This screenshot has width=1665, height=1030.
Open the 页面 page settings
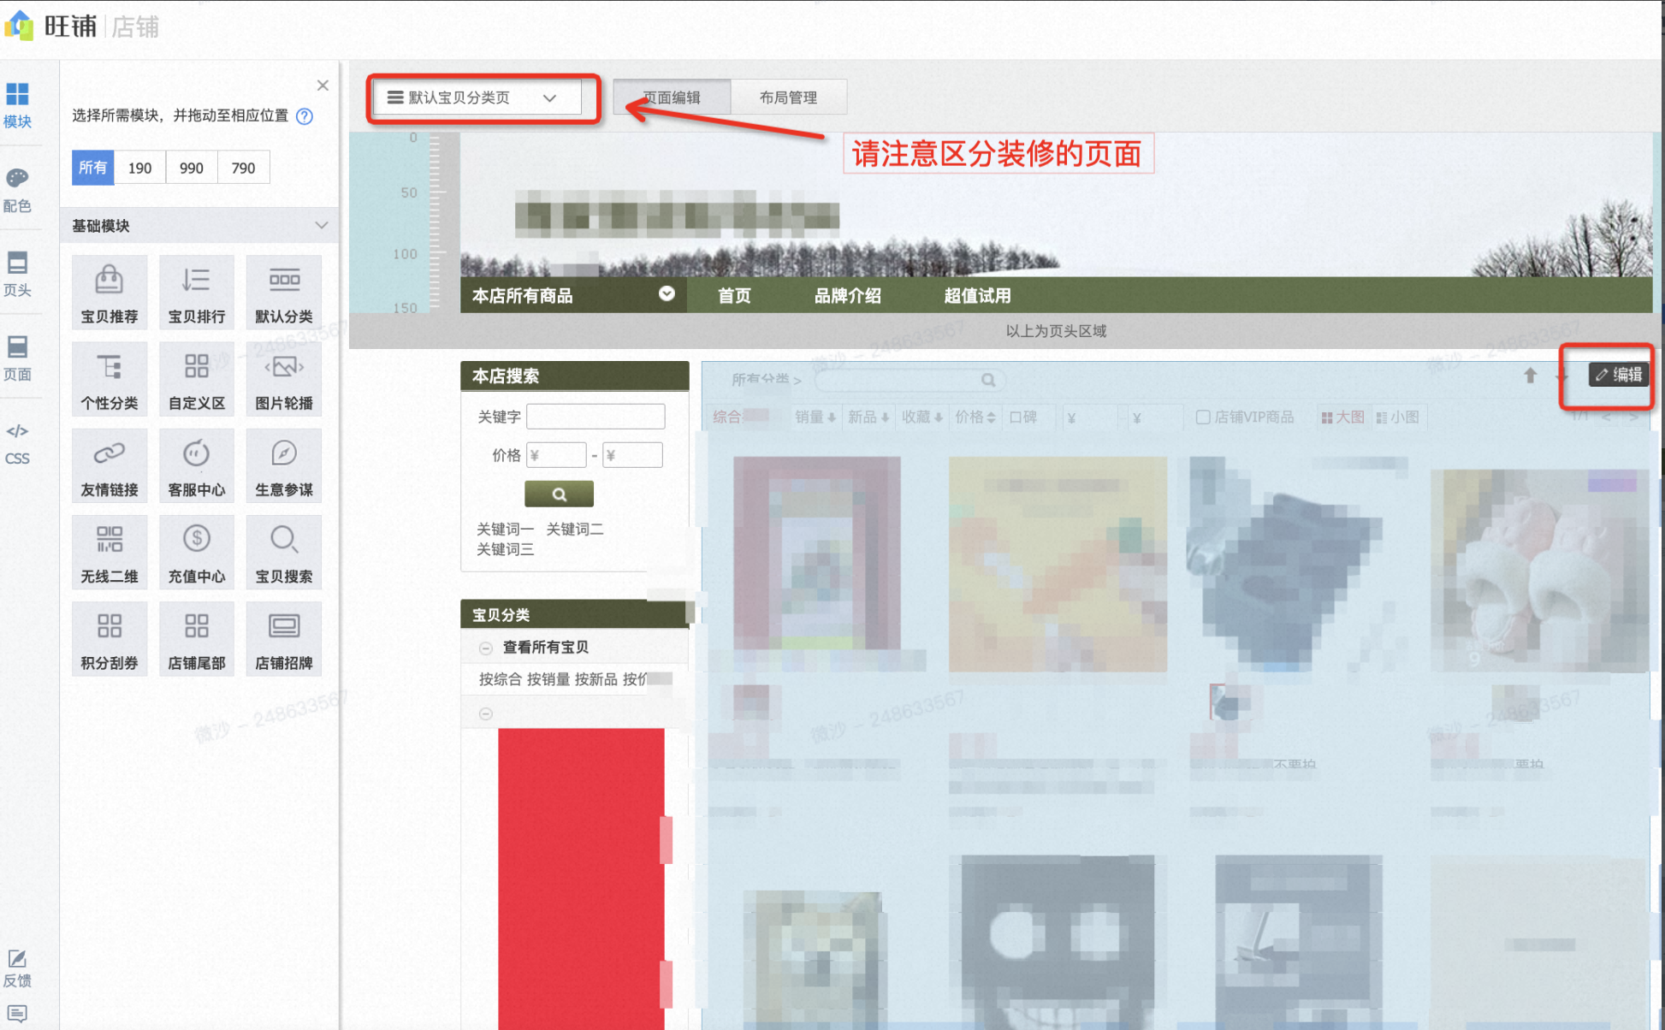click(x=17, y=358)
